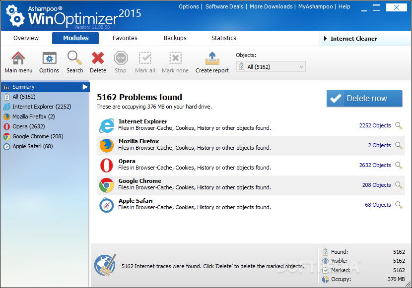This screenshot has height=288, width=412.
Task: Inspect Google Chrome objects with magnifier
Action: click(399, 185)
